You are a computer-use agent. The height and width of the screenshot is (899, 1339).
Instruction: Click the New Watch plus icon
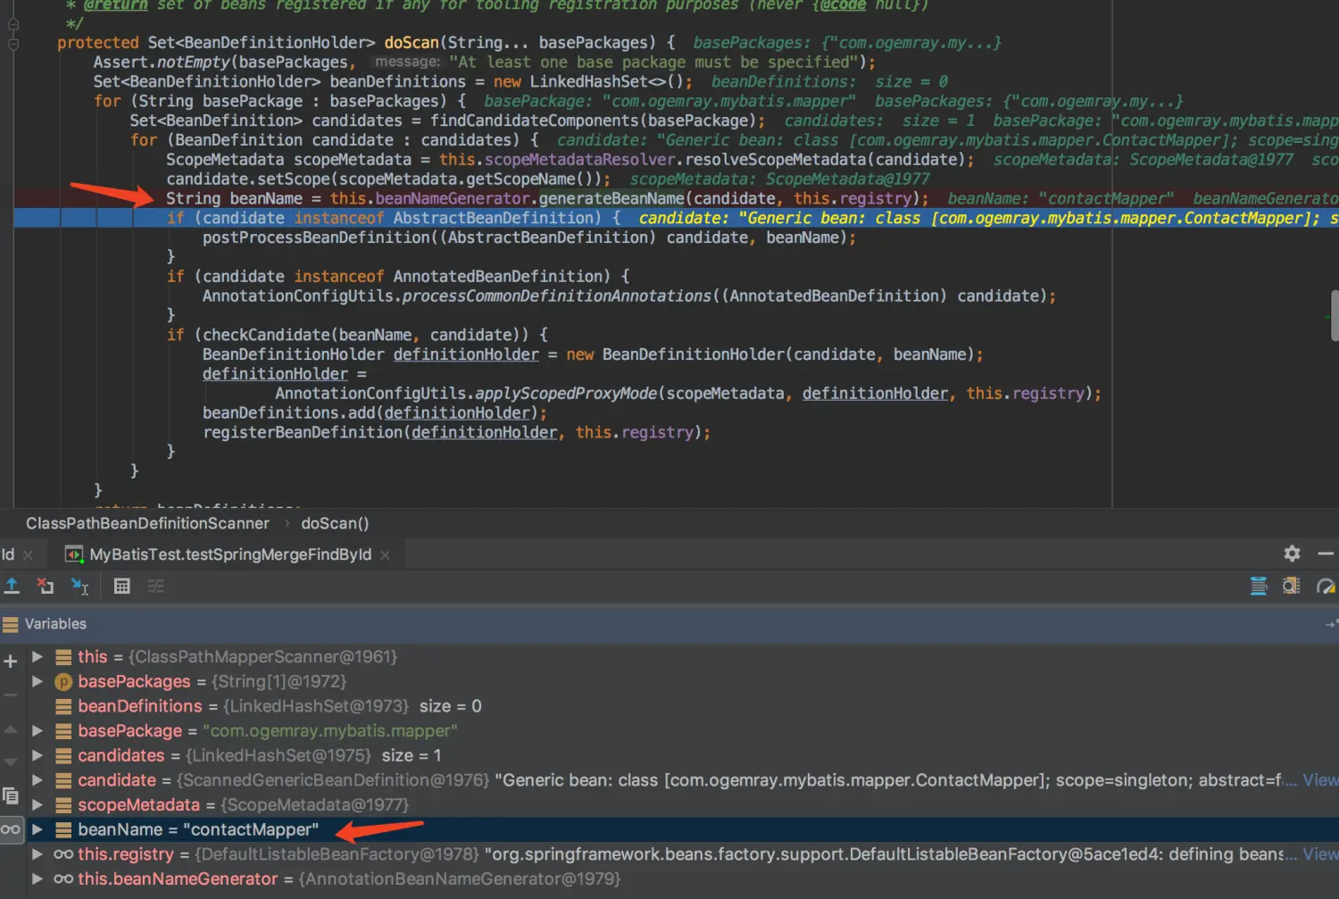point(11,662)
